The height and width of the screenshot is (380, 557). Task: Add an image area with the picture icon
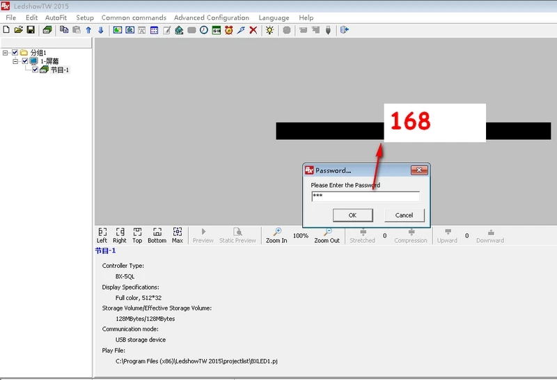[x=118, y=30]
